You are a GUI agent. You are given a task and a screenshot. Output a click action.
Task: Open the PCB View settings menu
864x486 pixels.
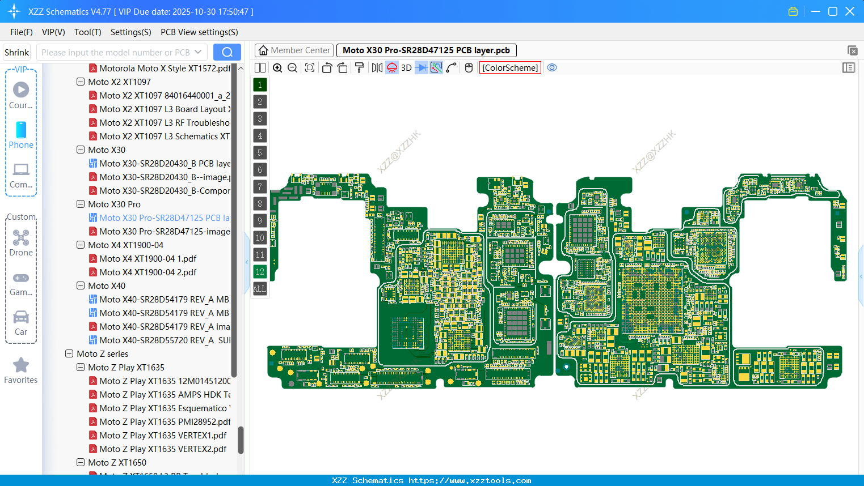pyautogui.click(x=199, y=32)
